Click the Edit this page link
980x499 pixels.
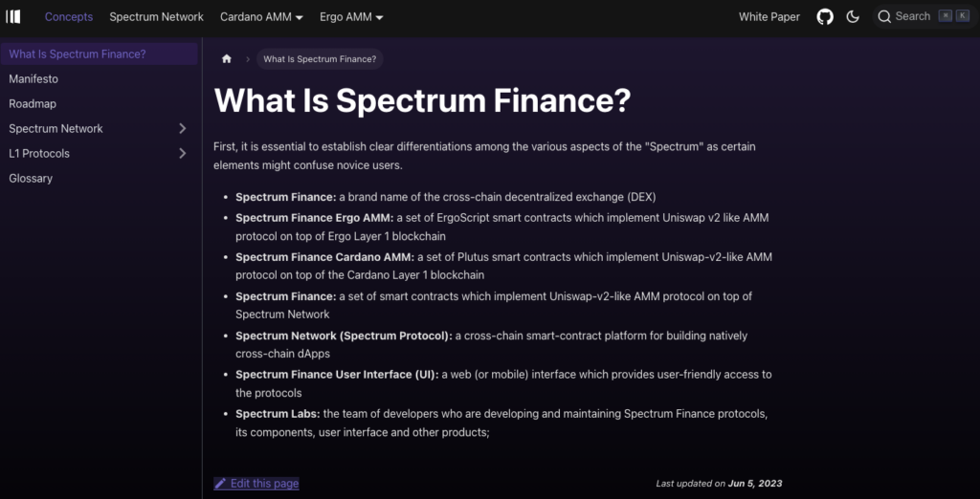[264, 484]
